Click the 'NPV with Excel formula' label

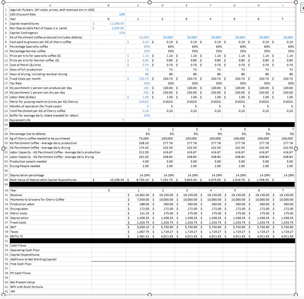pyautogui.click(x=27, y=287)
